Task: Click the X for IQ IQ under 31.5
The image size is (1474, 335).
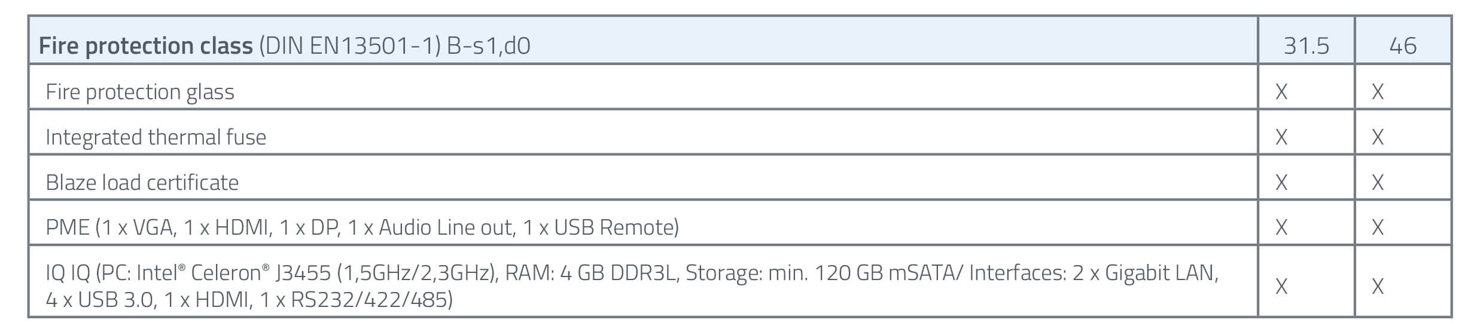Action: [1281, 287]
